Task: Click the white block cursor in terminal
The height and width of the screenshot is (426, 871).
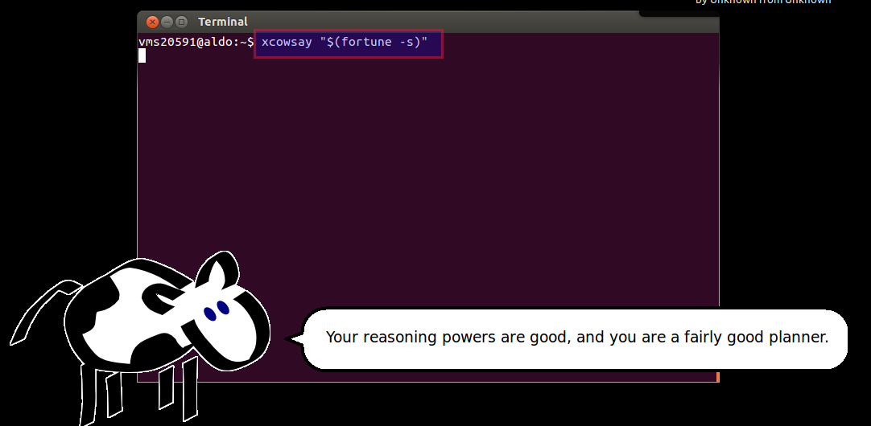Action: [x=142, y=55]
